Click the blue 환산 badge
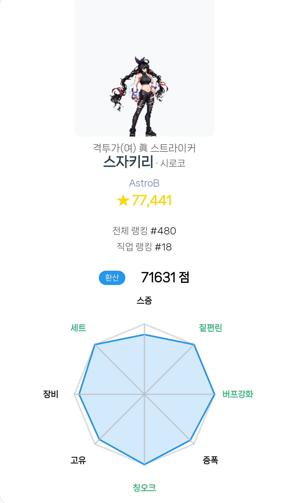Screen dimensions: 282x503 [x=112, y=278]
